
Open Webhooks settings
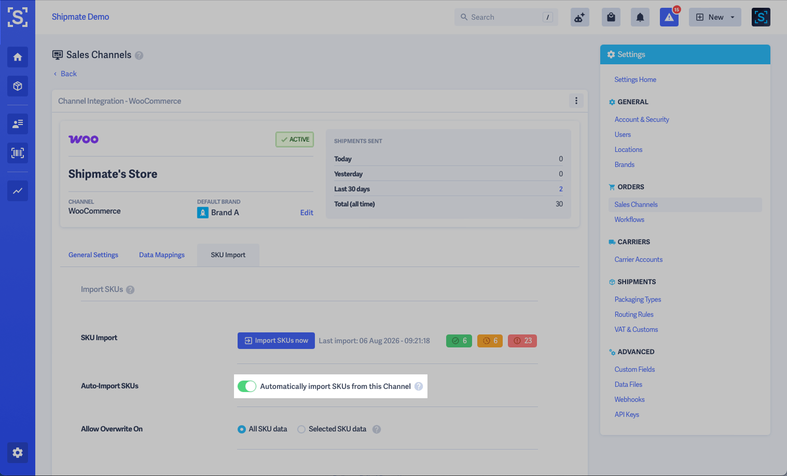(x=629, y=399)
